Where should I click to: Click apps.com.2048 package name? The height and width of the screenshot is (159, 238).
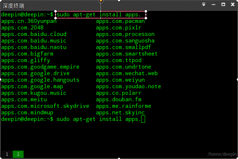pos(22,28)
